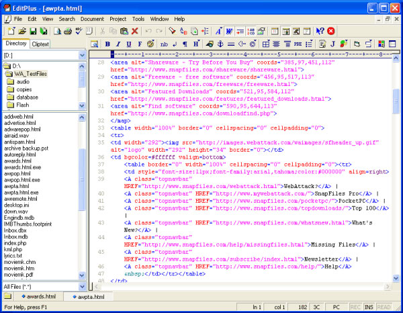
Task: Open the All Files filter dropdown
Action: click(82, 287)
